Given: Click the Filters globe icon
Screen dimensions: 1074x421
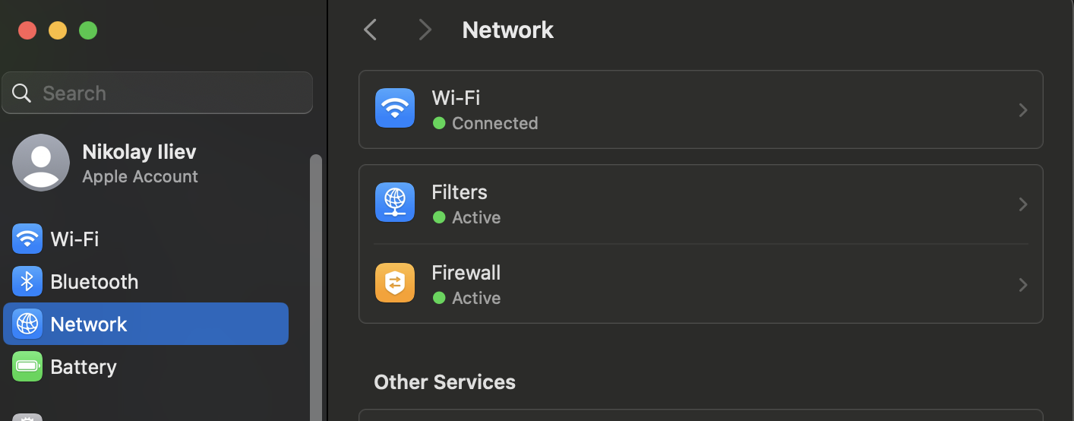Looking at the screenshot, I should tap(395, 203).
